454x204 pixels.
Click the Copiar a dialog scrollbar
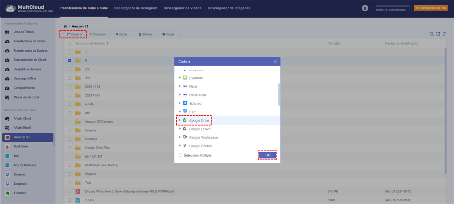(x=279, y=94)
